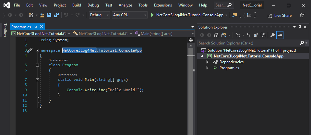Click Collapse All icon in Solution Explorer
This screenshot has width=311, height=135.
256,35
